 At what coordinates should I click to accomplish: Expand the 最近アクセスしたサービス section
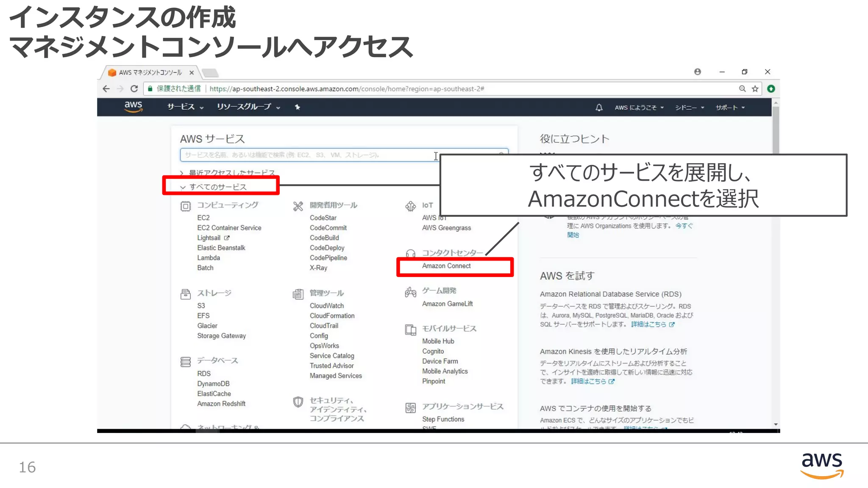228,173
